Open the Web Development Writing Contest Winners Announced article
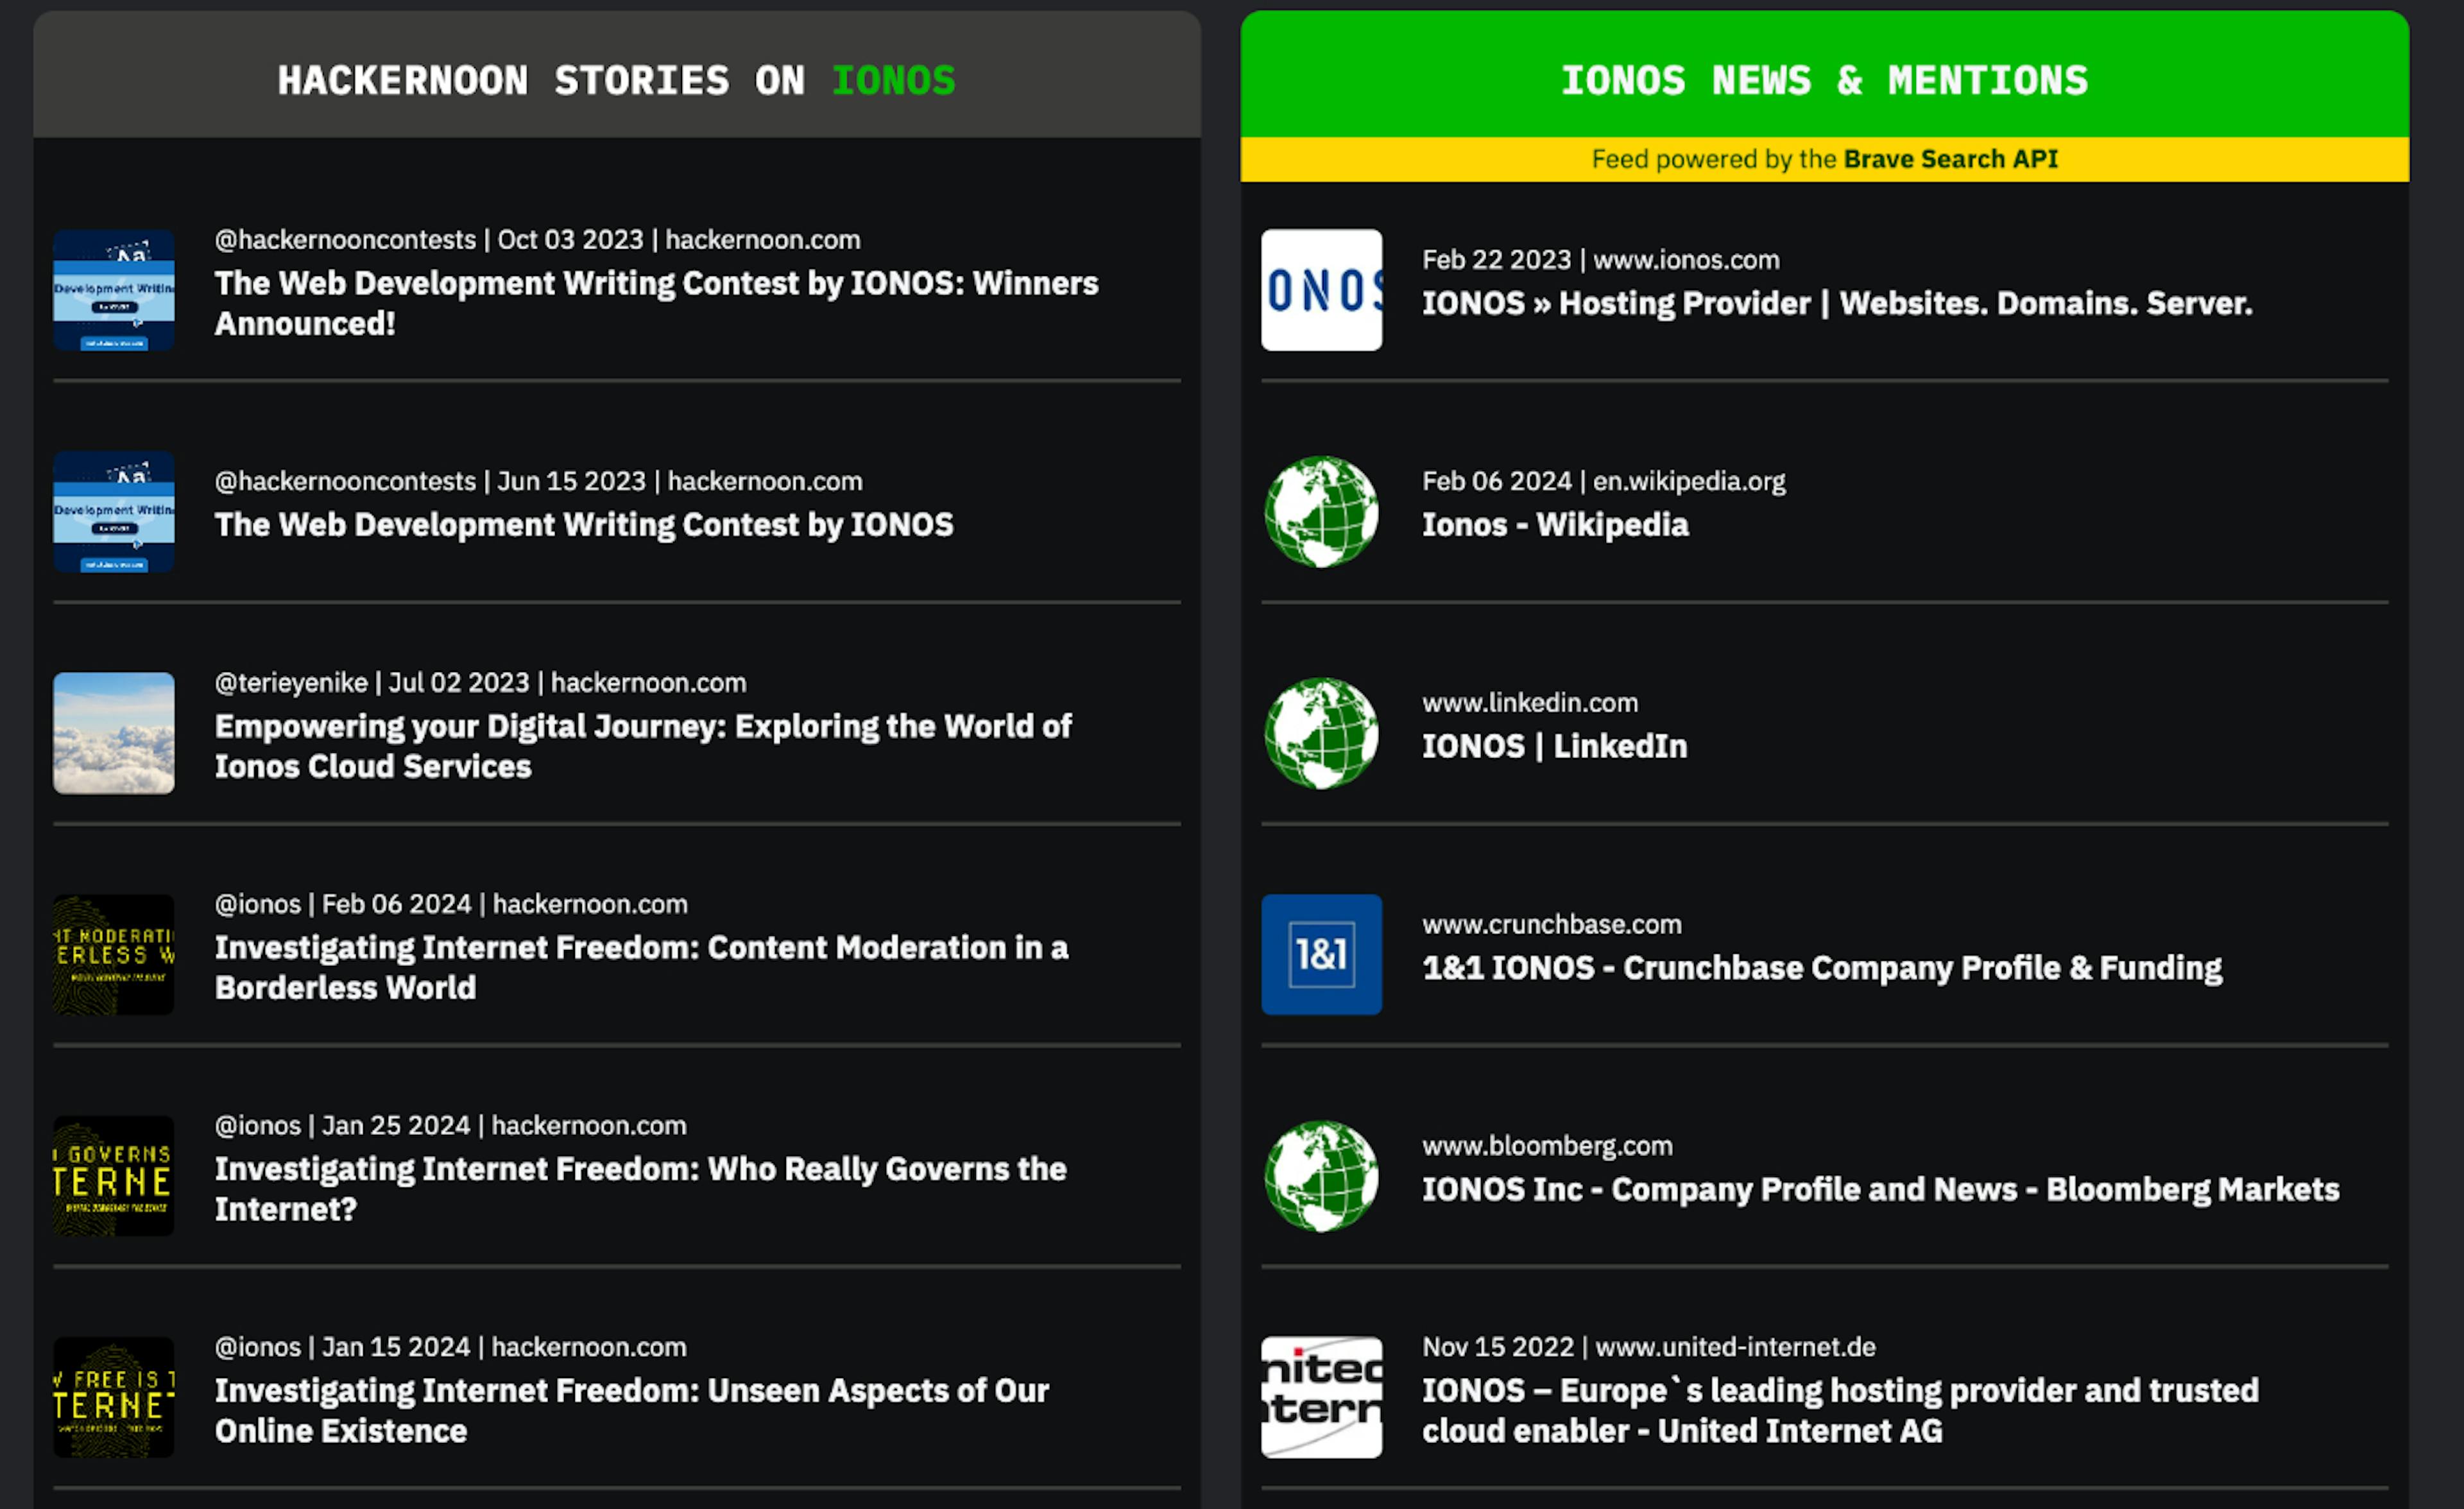This screenshot has width=2464, height=1509. (656, 303)
